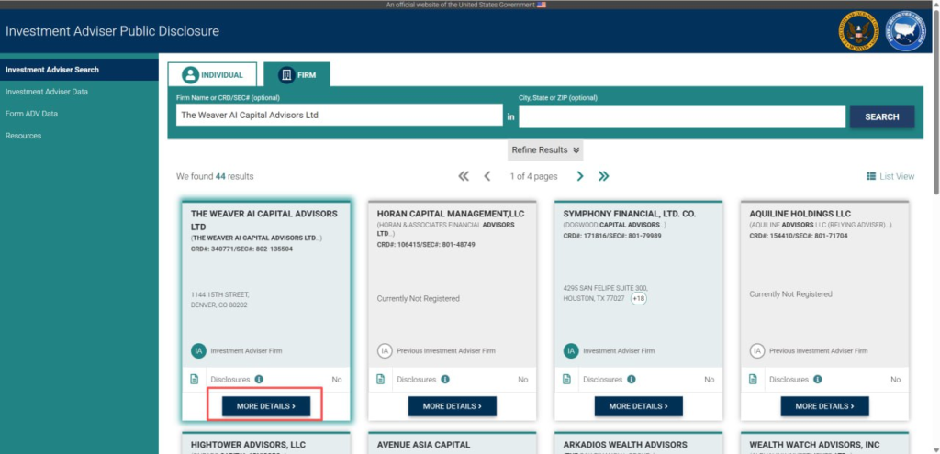
Task: Open Investment Adviser Data in sidebar
Action: [47, 92]
